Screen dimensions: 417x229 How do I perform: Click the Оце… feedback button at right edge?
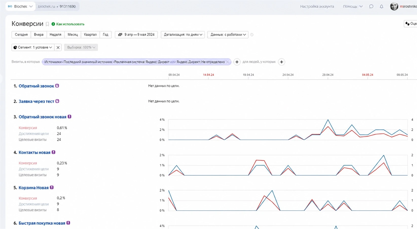click(410, 24)
